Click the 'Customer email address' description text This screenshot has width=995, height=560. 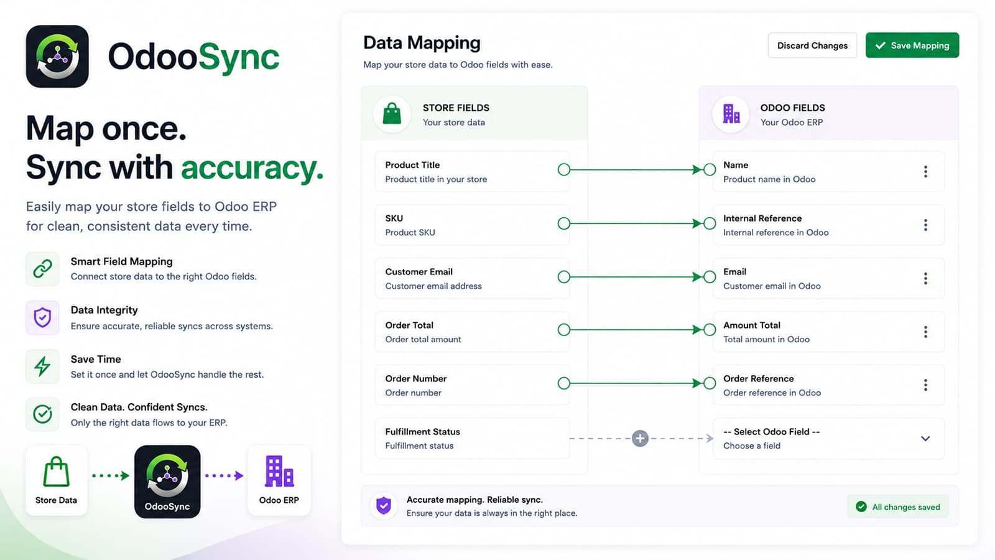[433, 286]
